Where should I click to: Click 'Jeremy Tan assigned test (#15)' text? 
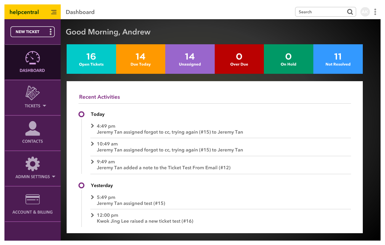point(131,203)
